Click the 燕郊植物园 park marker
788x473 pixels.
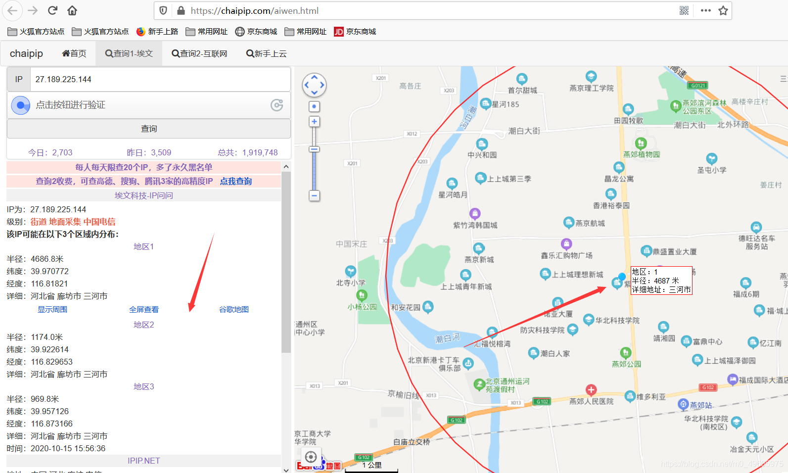pos(641,143)
